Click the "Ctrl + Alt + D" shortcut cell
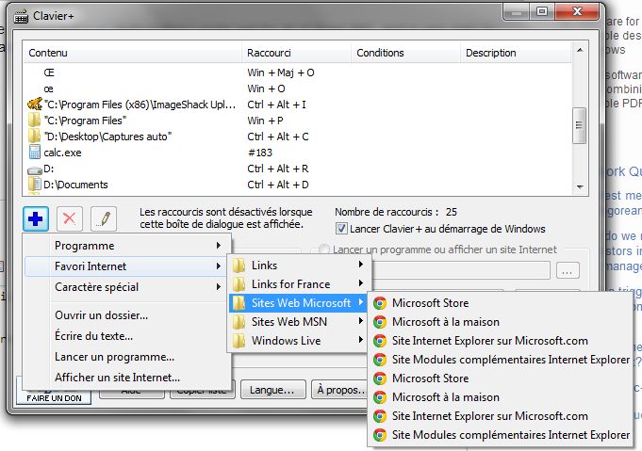This screenshot has height=451, width=642. [278, 185]
